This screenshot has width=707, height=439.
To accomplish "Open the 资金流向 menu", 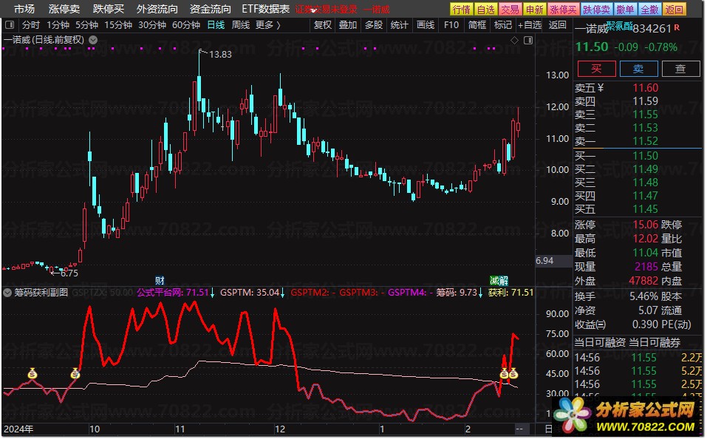I will pyautogui.click(x=210, y=9).
